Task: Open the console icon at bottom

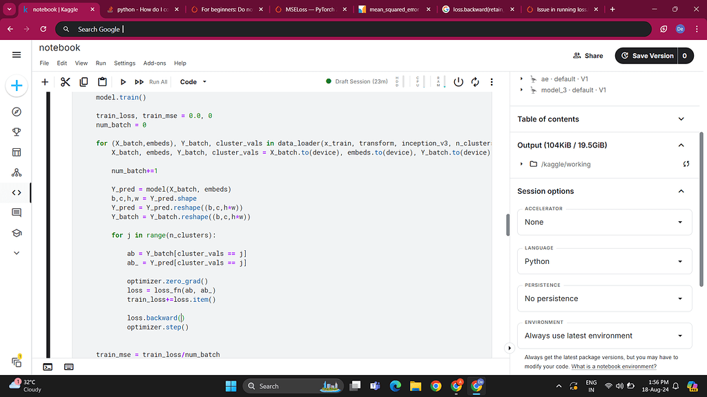Action: [x=48, y=367]
